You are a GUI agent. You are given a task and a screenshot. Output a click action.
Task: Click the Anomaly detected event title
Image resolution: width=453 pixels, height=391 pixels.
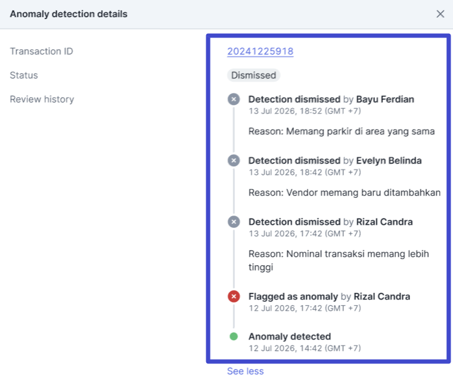point(290,336)
